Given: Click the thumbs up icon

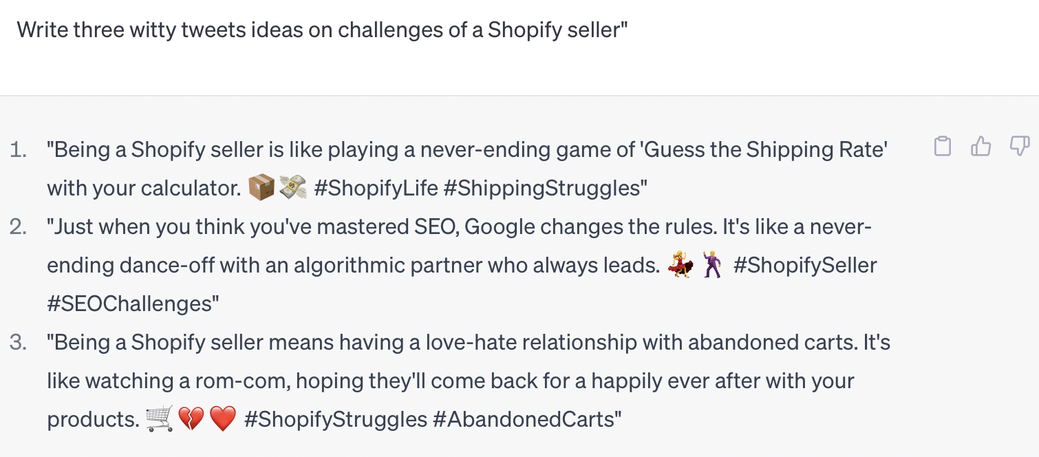Looking at the screenshot, I should (x=981, y=146).
